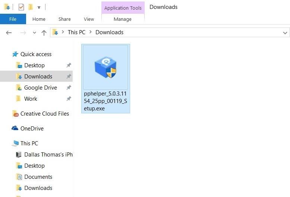Expand the address bar history dropdown
290x197 pixels.
tap(285, 33)
